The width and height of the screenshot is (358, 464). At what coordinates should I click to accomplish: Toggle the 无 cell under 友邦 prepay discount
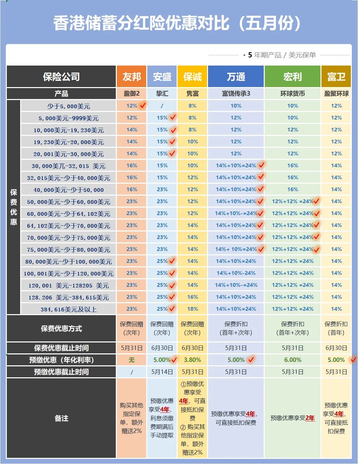[x=132, y=360]
